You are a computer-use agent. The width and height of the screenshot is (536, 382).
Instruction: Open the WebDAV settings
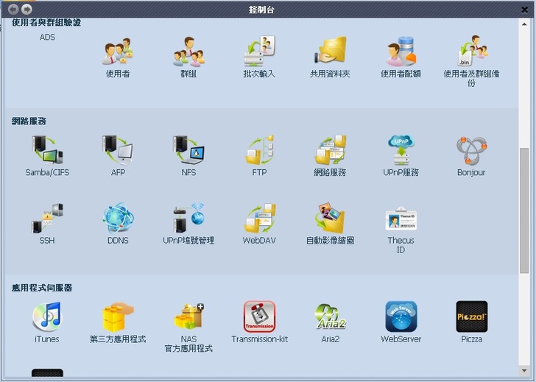point(259,219)
